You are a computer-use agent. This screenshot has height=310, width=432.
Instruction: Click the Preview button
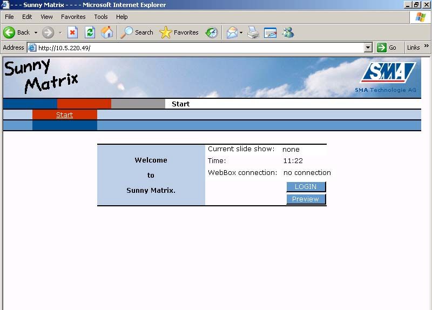(x=306, y=199)
